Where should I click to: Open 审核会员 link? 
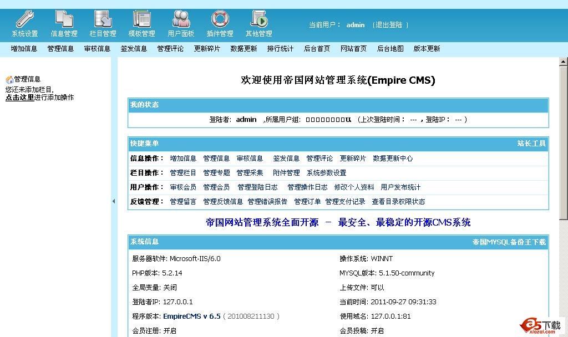coord(183,187)
